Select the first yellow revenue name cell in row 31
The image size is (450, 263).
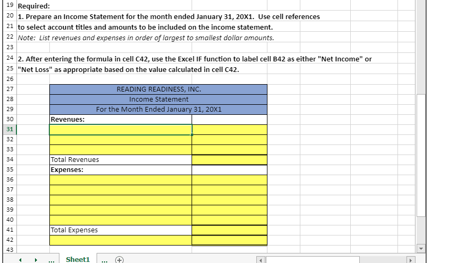coord(120,130)
